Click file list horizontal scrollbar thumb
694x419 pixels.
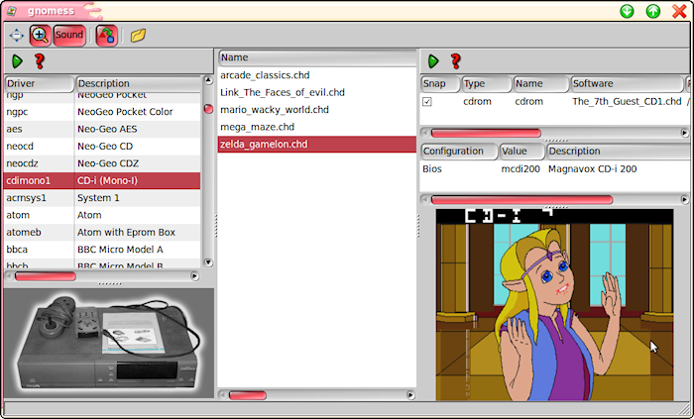pos(248,395)
